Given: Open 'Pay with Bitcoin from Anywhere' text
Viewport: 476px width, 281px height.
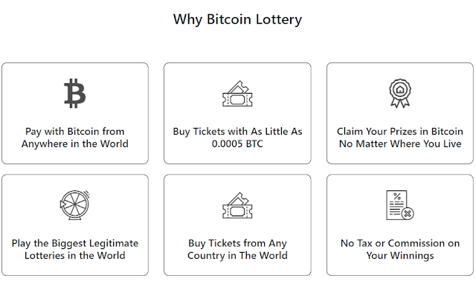Looking at the screenshot, I should coord(74,138).
